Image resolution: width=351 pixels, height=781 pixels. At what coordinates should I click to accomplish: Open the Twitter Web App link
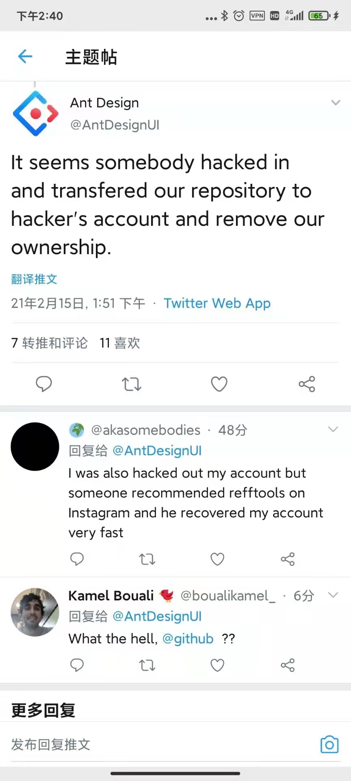(217, 303)
